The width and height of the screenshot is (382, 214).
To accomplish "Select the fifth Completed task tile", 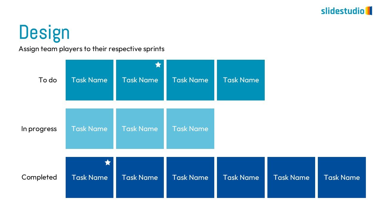I will (291, 177).
